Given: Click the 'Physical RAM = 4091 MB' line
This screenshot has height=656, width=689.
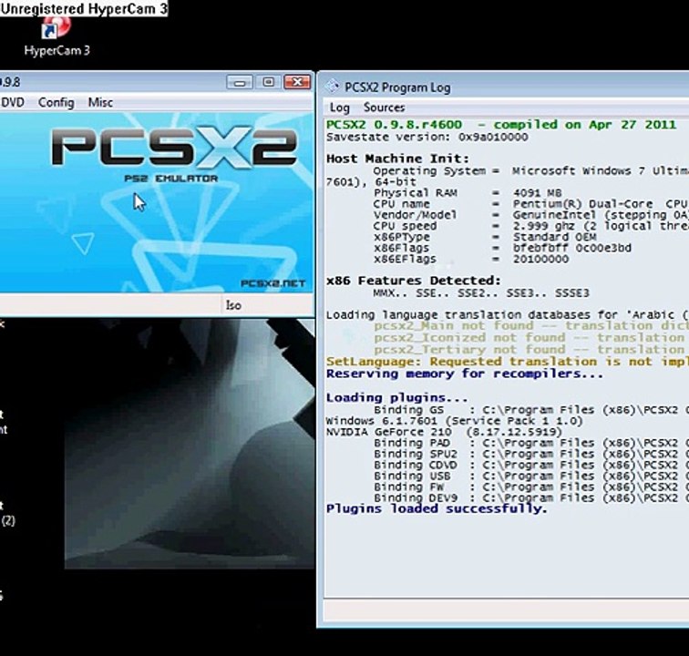Looking at the screenshot, I should click(468, 193).
